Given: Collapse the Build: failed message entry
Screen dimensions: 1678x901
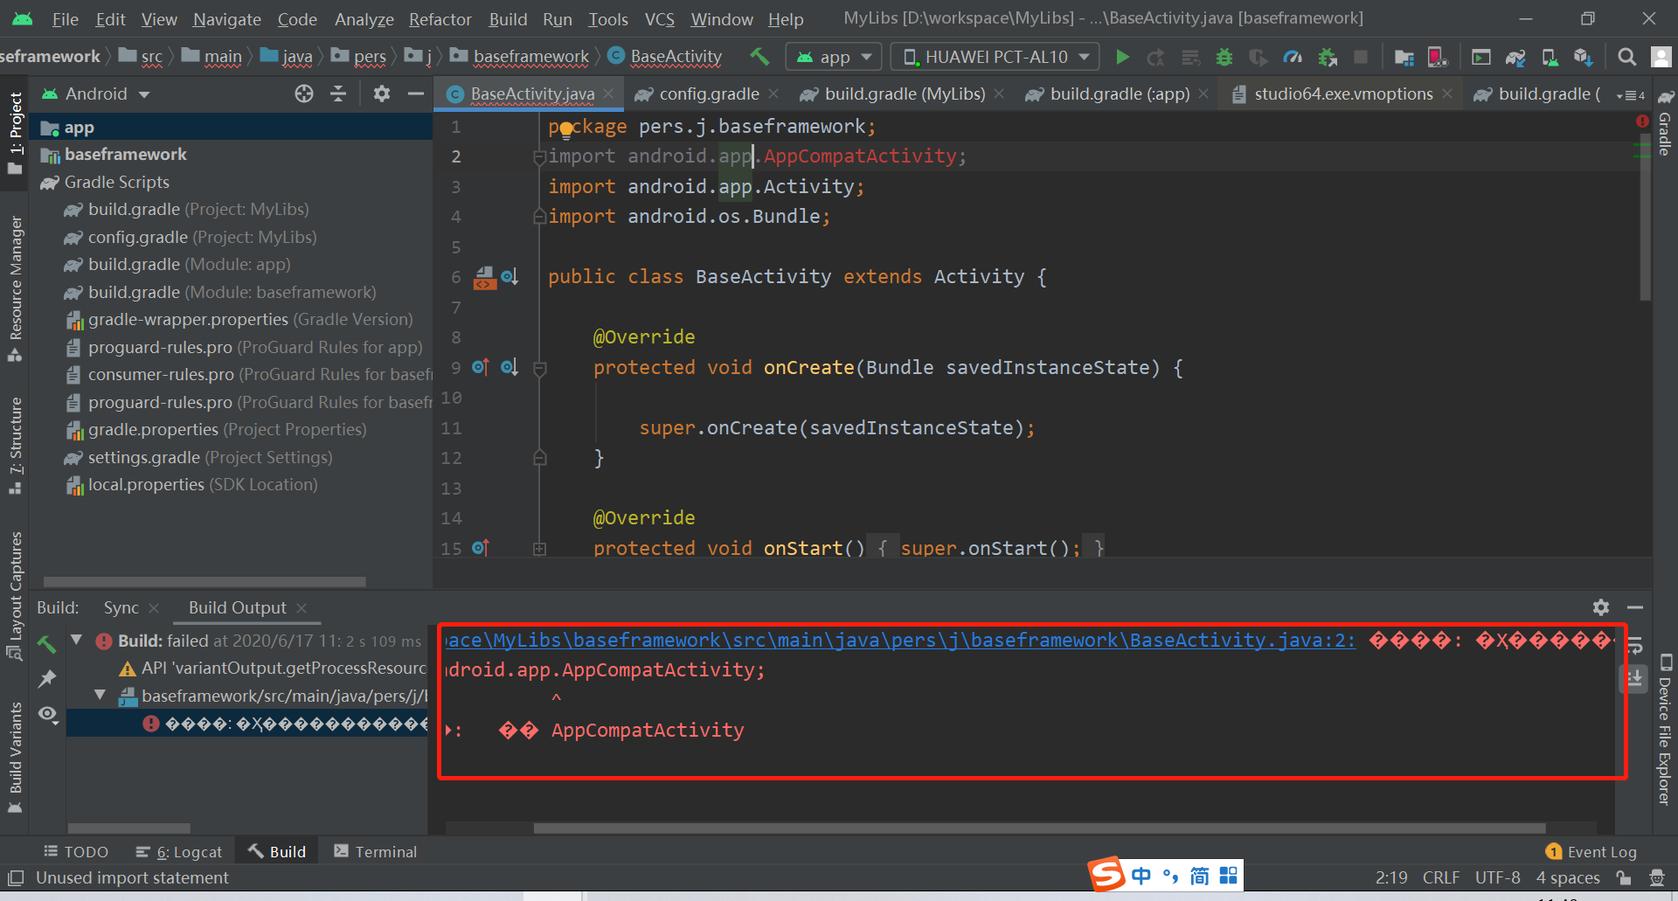Looking at the screenshot, I should pos(77,640).
